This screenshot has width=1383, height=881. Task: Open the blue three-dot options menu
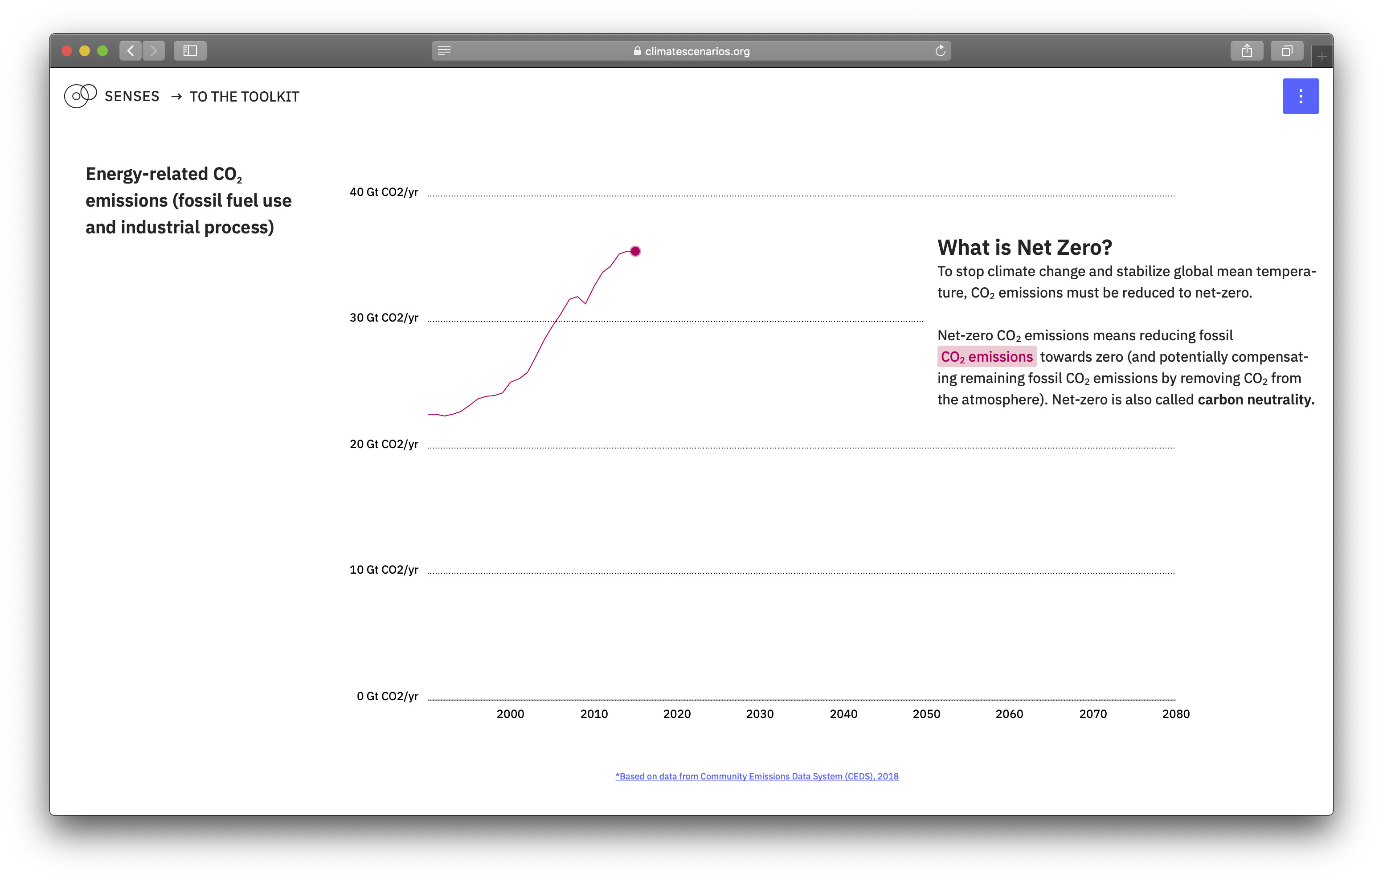tap(1300, 96)
